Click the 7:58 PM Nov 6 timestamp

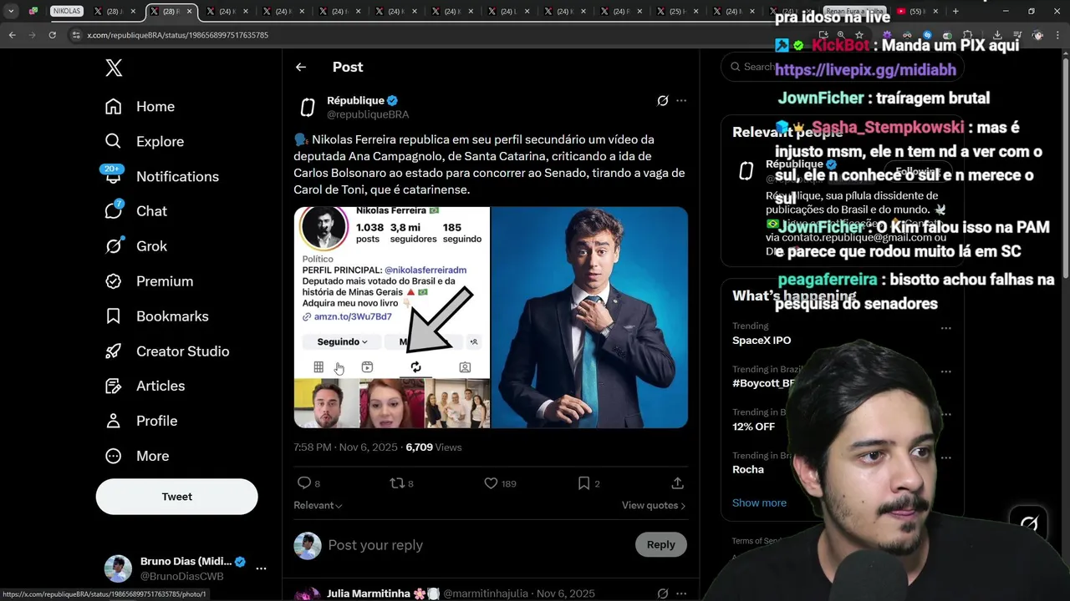click(x=345, y=447)
